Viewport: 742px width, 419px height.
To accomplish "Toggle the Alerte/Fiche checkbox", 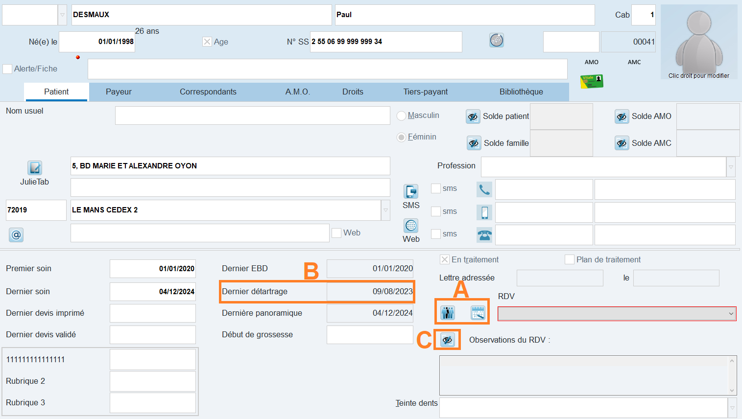I will point(7,69).
